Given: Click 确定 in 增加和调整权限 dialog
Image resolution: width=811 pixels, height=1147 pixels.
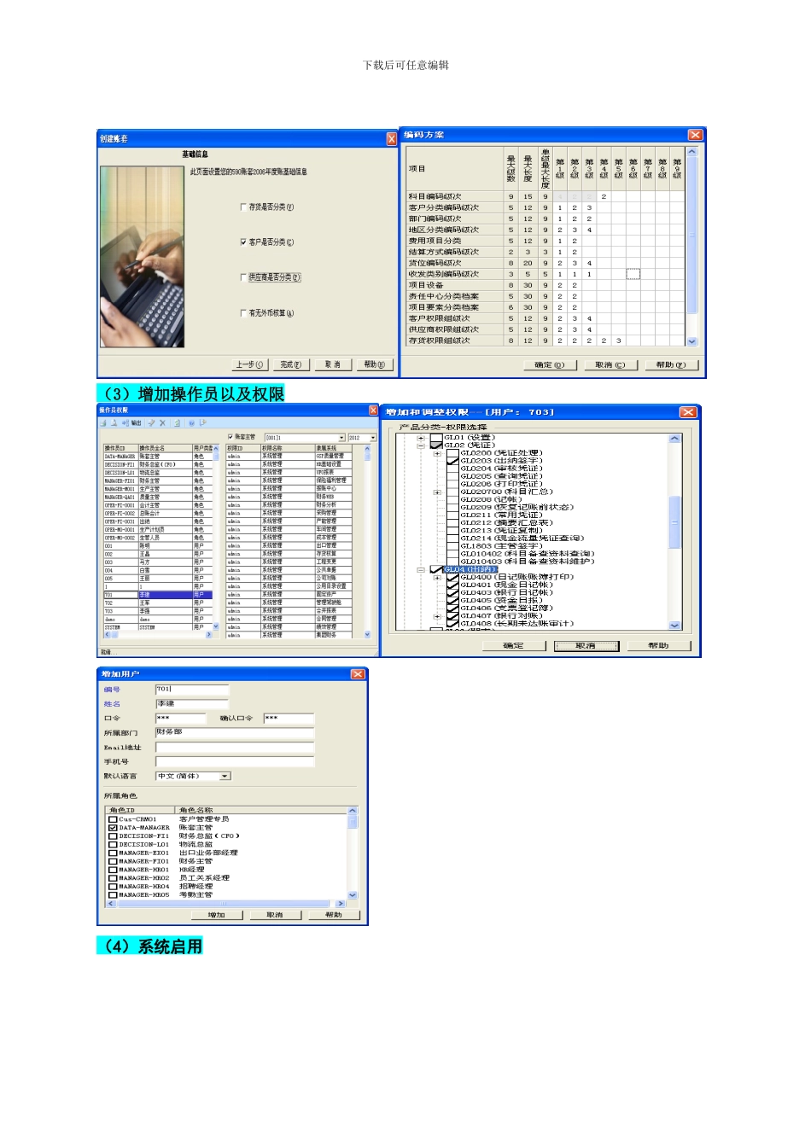Looking at the screenshot, I should [x=514, y=646].
